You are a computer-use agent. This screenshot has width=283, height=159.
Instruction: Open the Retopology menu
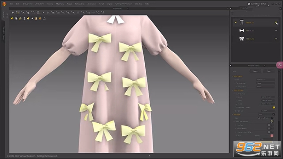[x=80, y=4]
